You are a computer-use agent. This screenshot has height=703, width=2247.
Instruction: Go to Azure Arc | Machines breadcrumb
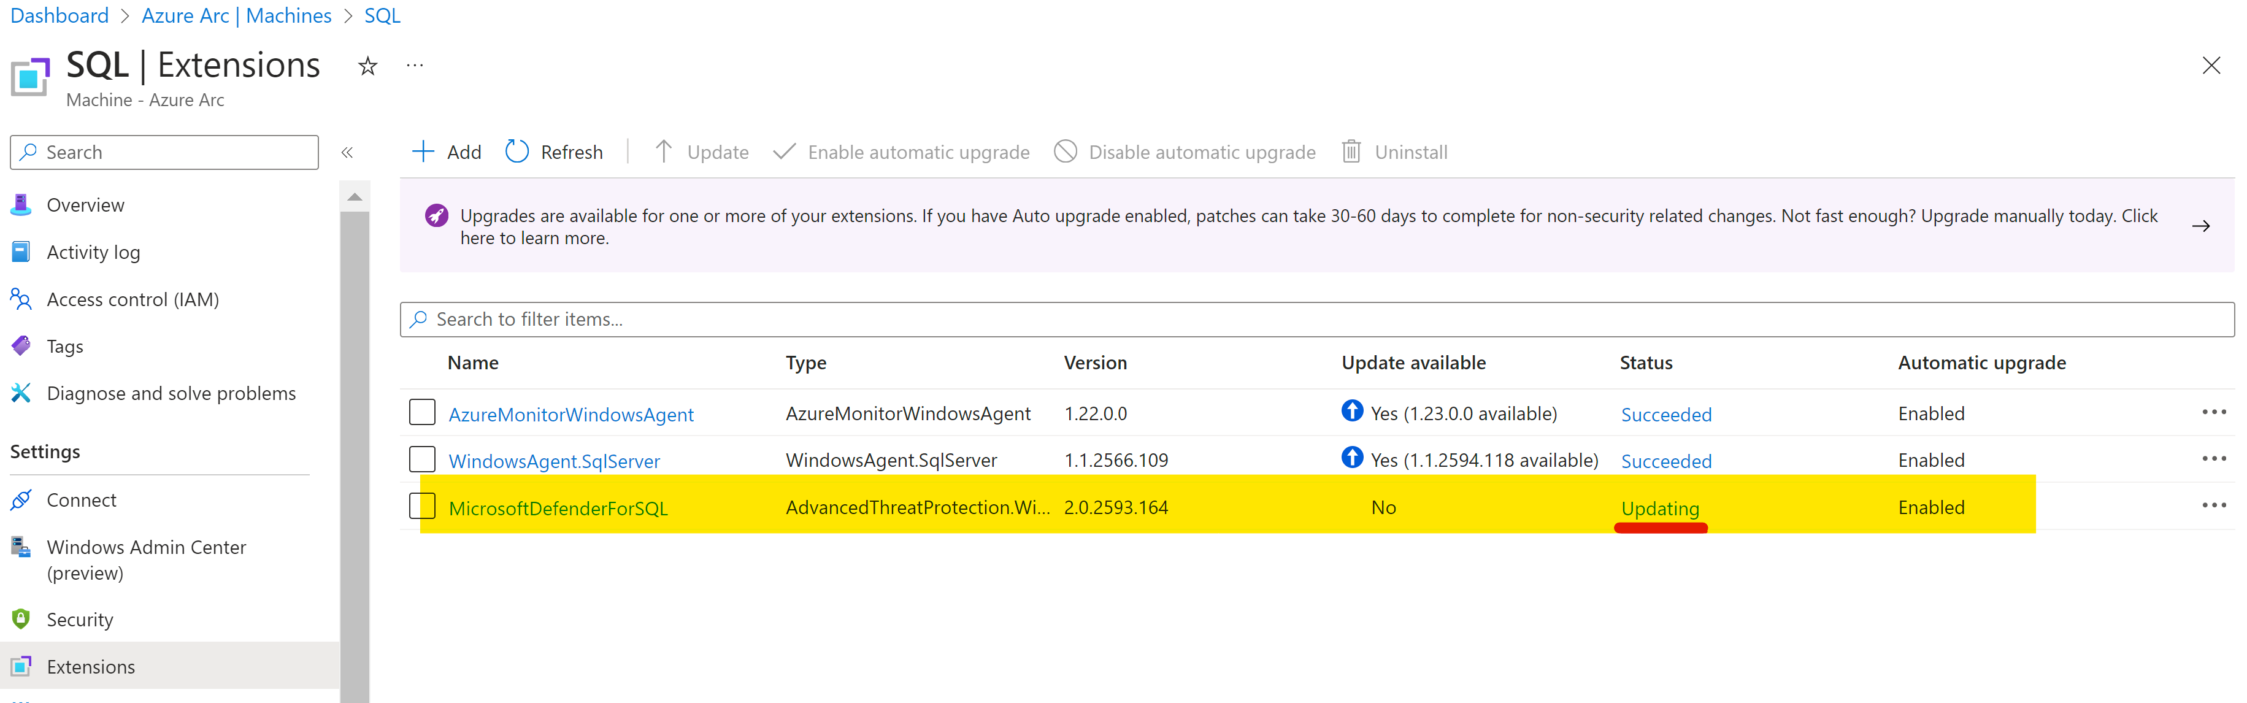click(x=236, y=16)
